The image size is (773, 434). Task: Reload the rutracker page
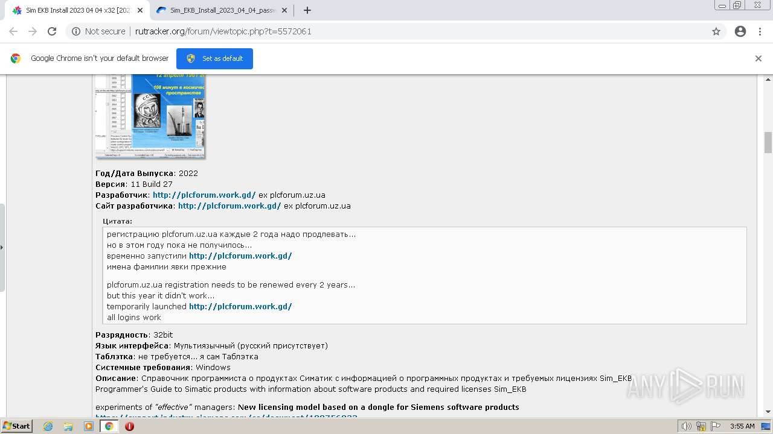pos(52,31)
